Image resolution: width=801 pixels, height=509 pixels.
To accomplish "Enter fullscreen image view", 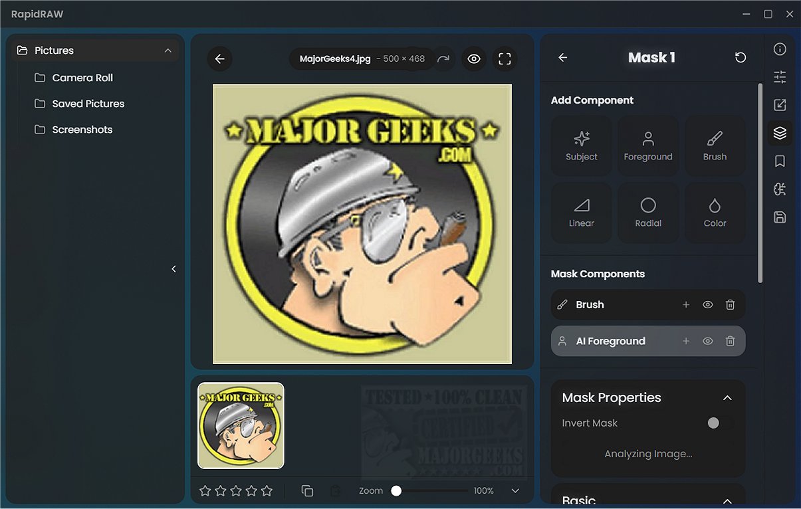I will [505, 59].
